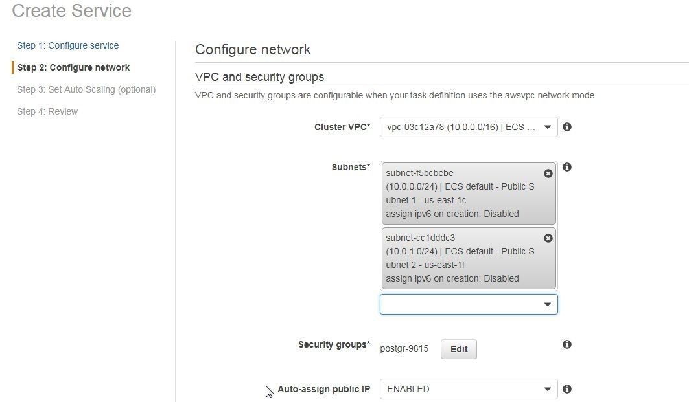689x402 pixels.
Task: Select Step 2: Configure network
Action: (73, 67)
